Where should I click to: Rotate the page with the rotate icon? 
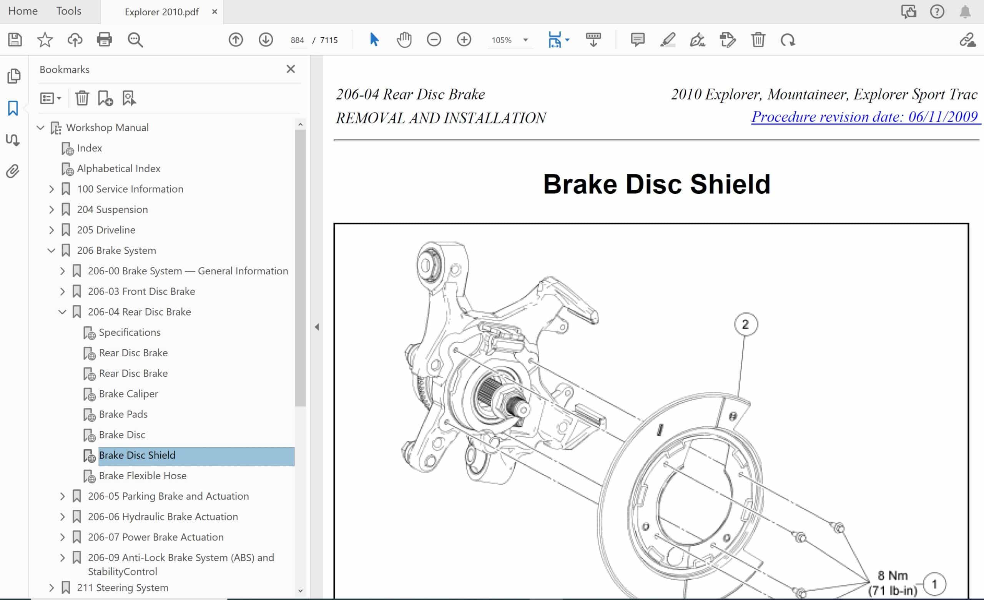tap(788, 40)
